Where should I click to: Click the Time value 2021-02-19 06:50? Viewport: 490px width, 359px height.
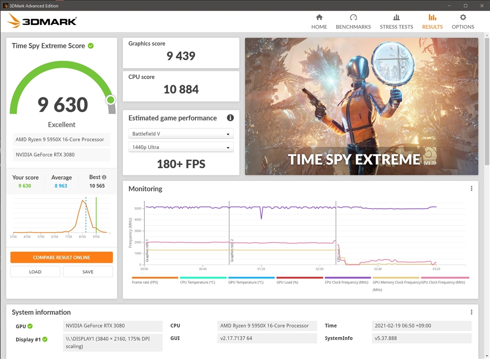click(422, 326)
